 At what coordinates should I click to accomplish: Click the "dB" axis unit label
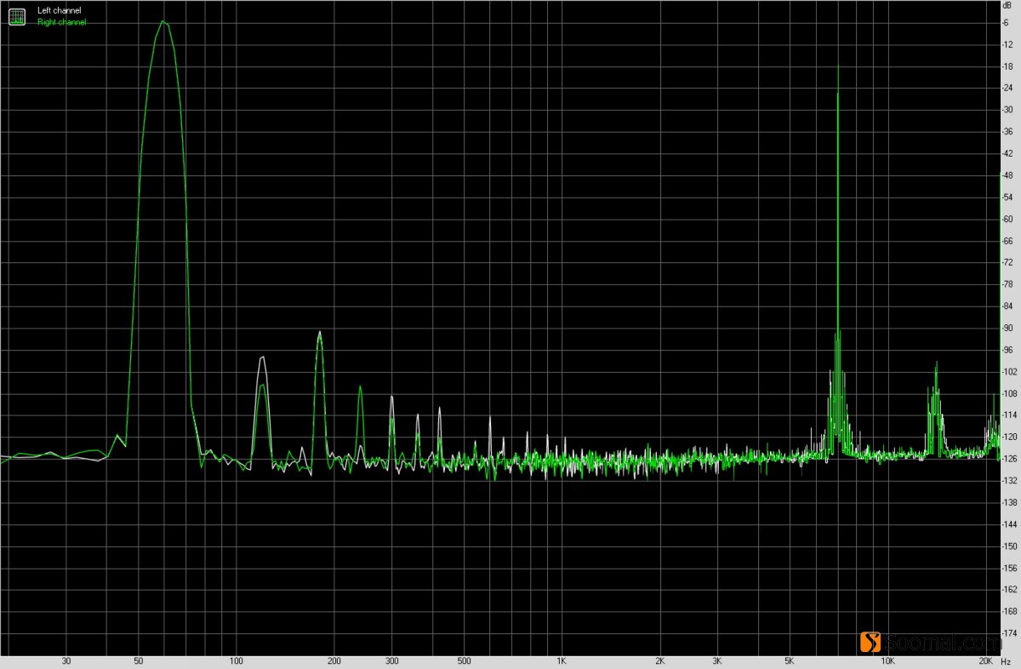1008,5
